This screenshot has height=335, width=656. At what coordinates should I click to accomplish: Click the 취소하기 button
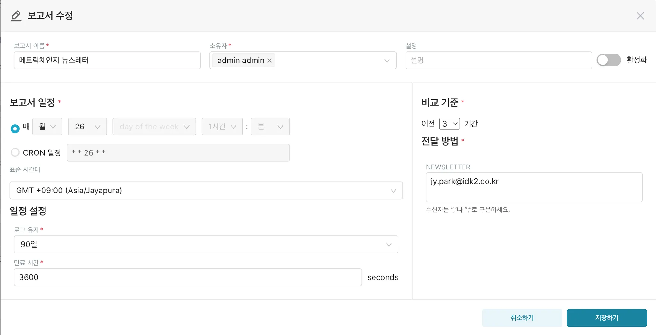522,318
